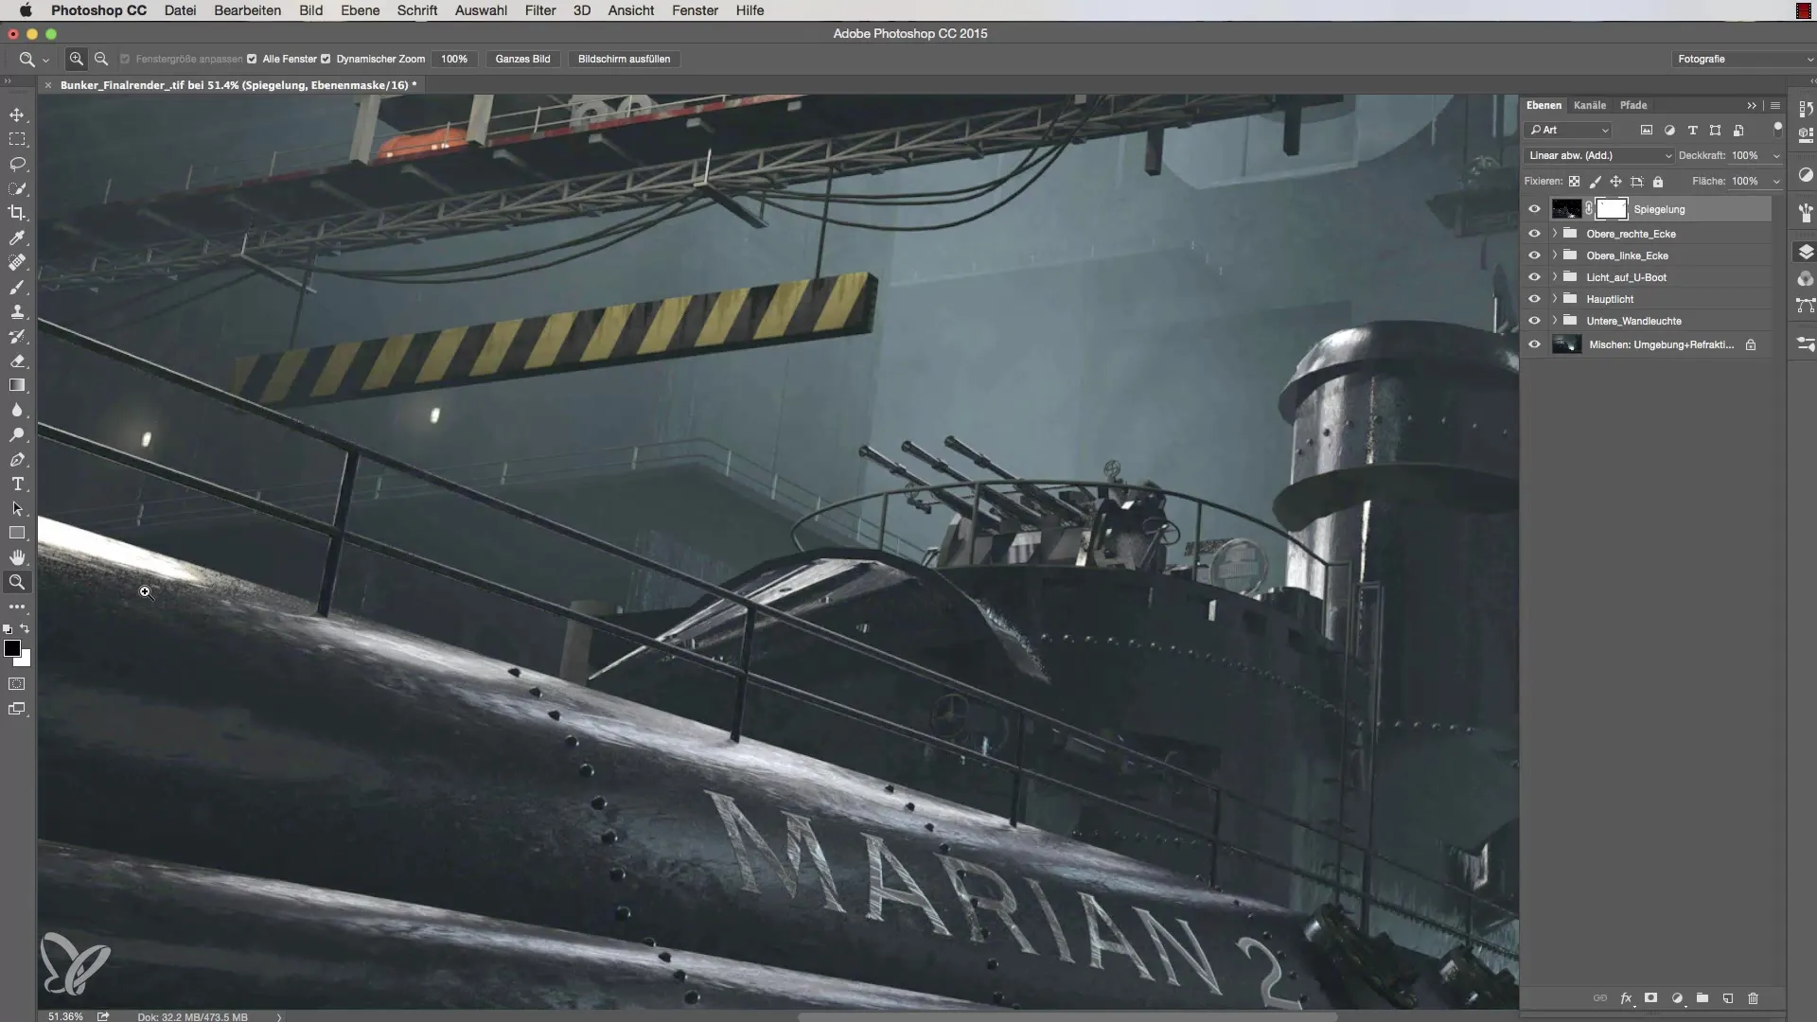Select the Healing Brush tool
This screenshot has height=1022, width=1817.
click(x=17, y=262)
